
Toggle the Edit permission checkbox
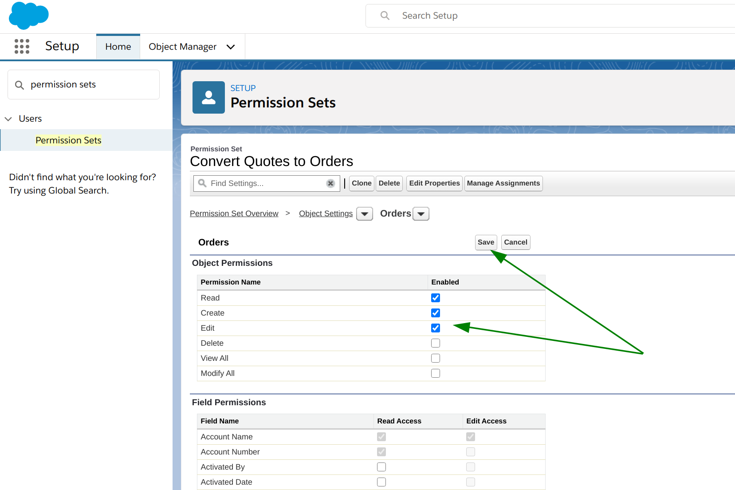(436, 328)
